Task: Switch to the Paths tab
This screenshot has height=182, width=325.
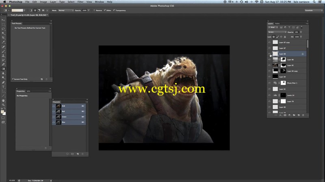Action: pyautogui.click(x=277, y=23)
